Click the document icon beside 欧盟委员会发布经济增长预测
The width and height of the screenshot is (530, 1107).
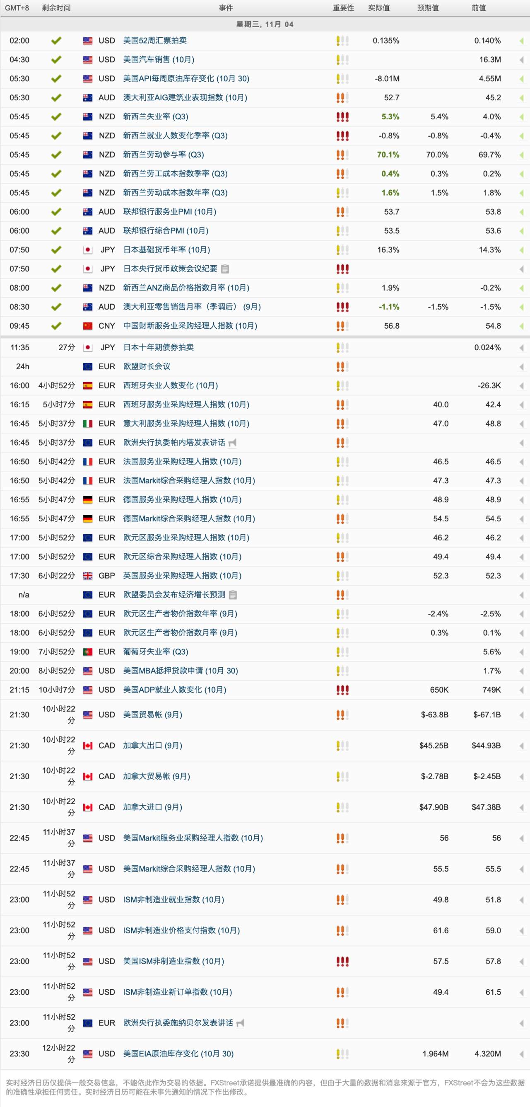[x=233, y=595]
